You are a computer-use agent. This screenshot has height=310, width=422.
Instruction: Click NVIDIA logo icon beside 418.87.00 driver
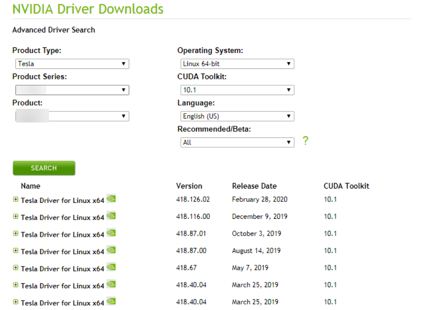[x=111, y=250]
